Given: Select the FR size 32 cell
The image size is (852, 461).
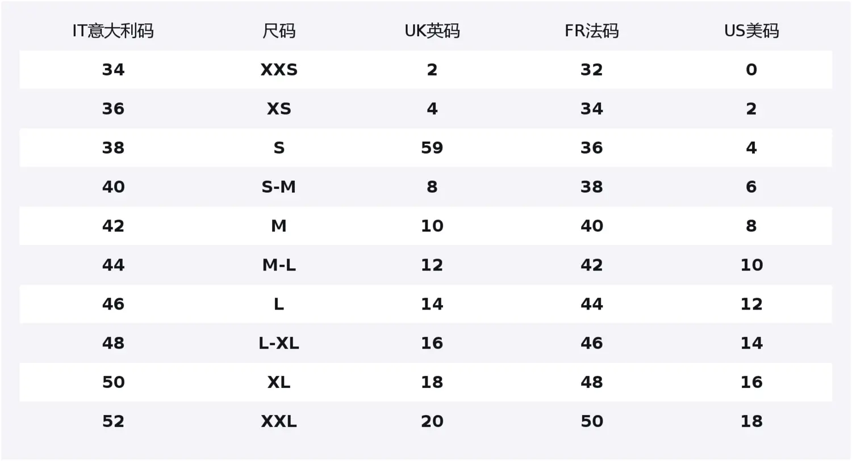Looking at the screenshot, I should tap(592, 70).
